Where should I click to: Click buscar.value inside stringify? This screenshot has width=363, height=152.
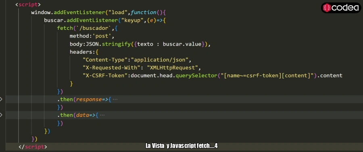[x=182, y=44]
